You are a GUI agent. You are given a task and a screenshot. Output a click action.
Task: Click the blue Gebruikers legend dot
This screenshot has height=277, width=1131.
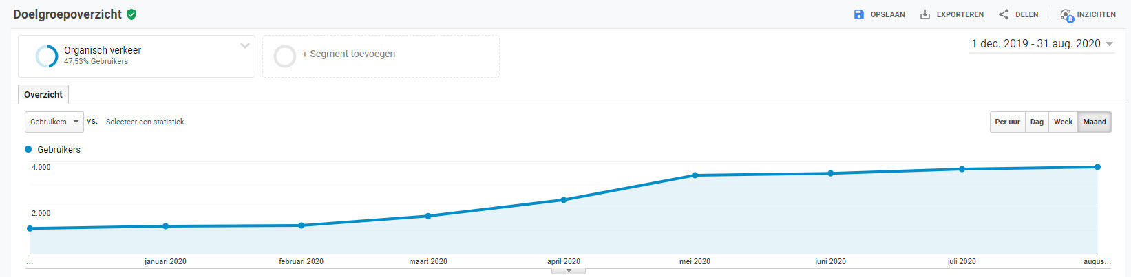[x=28, y=149]
